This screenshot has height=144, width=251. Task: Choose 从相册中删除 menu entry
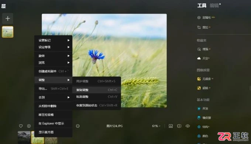[x=53, y=106]
